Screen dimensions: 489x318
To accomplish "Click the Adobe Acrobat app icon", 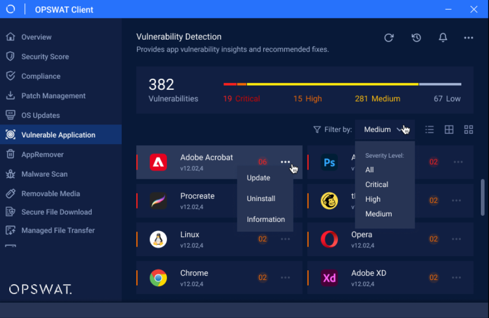I will tap(158, 163).
